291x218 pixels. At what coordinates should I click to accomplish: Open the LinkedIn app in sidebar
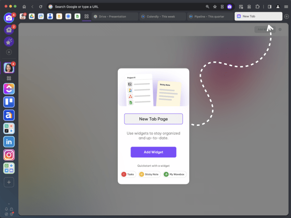coord(9,142)
